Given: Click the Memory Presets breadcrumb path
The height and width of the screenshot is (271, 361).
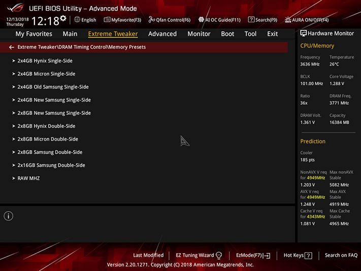Looking at the screenshot, I should coord(82,47).
